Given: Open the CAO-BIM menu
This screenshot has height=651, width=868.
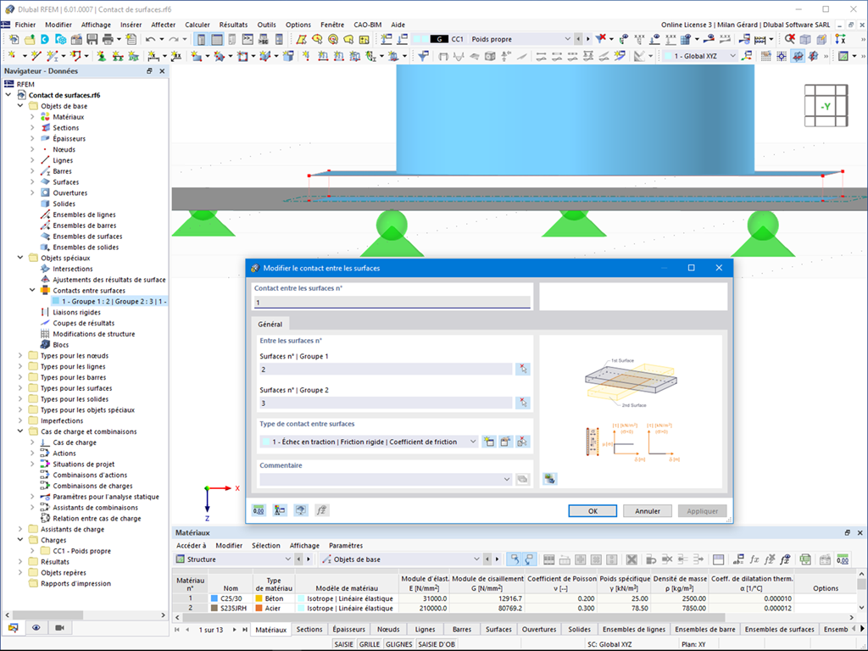Looking at the screenshot, I should click(x=368, y=25).
